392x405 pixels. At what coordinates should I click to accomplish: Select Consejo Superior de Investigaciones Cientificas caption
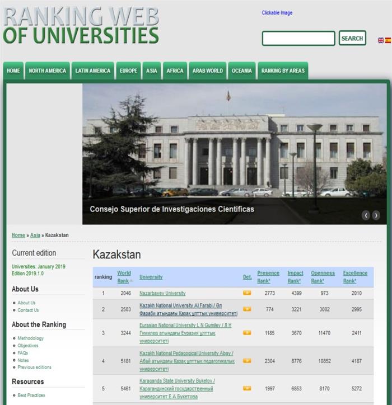tap(172, 209)
